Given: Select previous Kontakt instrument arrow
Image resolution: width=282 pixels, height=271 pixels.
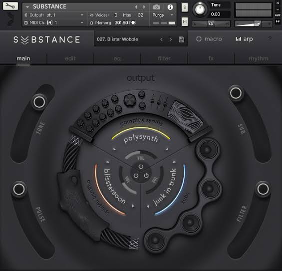Looking at the screenshot, I should pos(136,7).
